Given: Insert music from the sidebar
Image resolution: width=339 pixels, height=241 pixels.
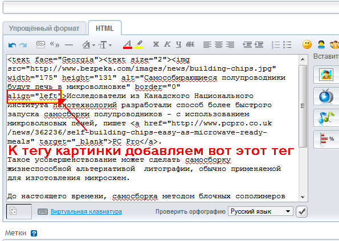Looking at the screenshot, I should tap(326, 118).
